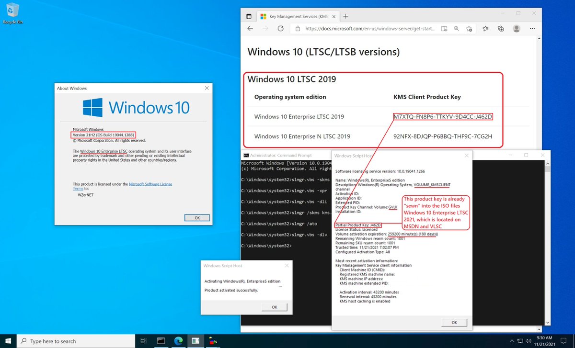The width and height of the screenshot is (575, 348).
Task: Click the Windows 10 LTSC 2019 subheading
Action: pos(292,79)
